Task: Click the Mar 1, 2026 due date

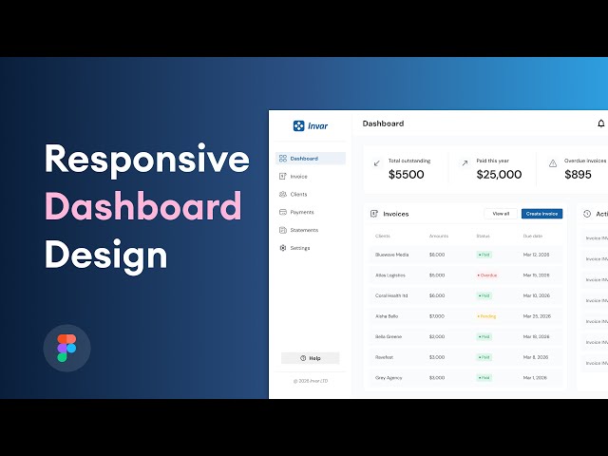Action: [x=535, y=378]
